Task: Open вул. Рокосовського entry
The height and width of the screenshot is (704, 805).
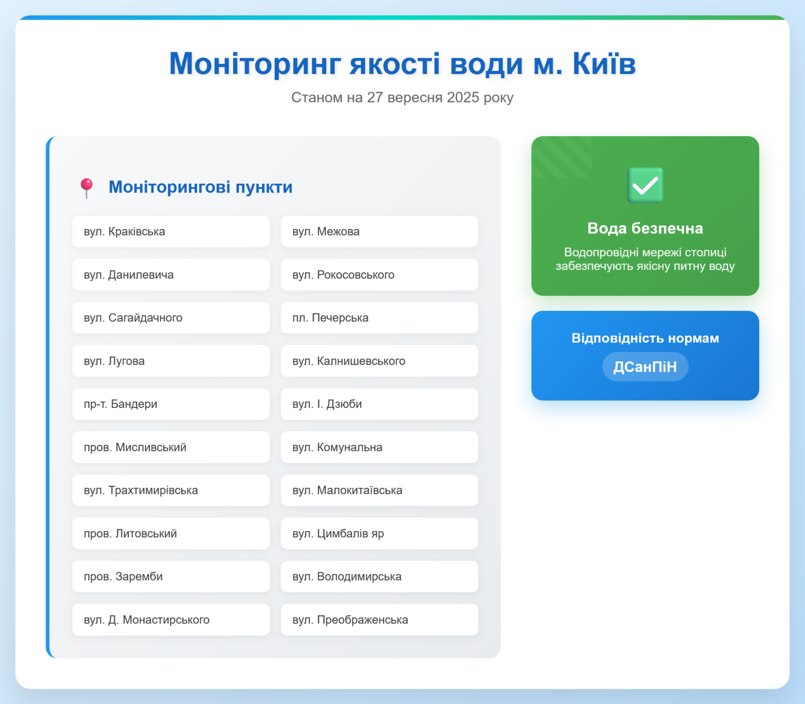Action: 379,275
